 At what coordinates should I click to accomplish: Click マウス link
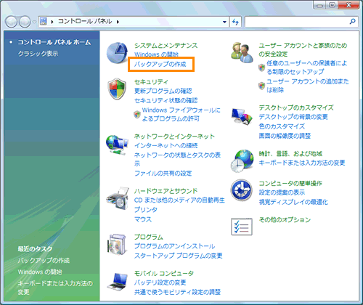(143, 219)
